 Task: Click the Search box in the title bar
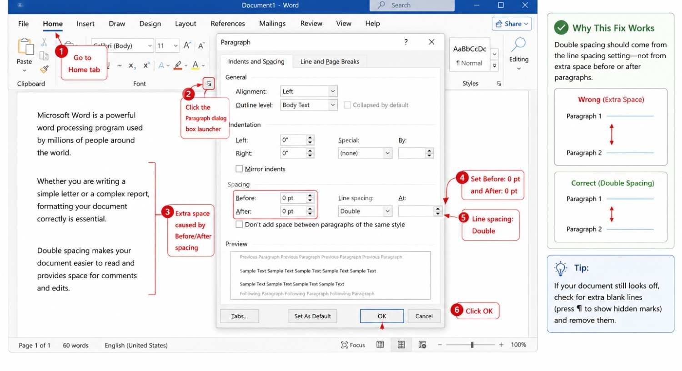(x=412, y=5)
